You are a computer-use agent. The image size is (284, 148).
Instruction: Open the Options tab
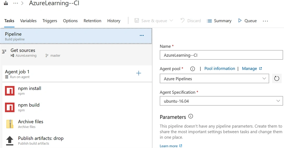(70, 21)
